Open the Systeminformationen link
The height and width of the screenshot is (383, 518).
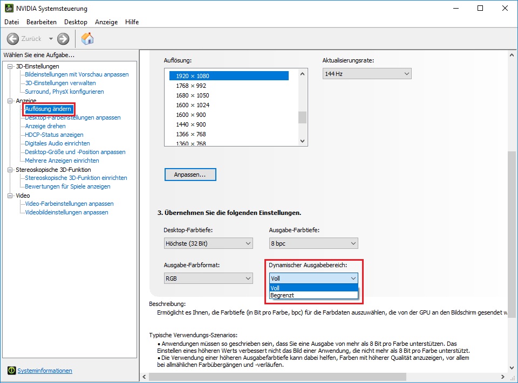tap(45, 371)
